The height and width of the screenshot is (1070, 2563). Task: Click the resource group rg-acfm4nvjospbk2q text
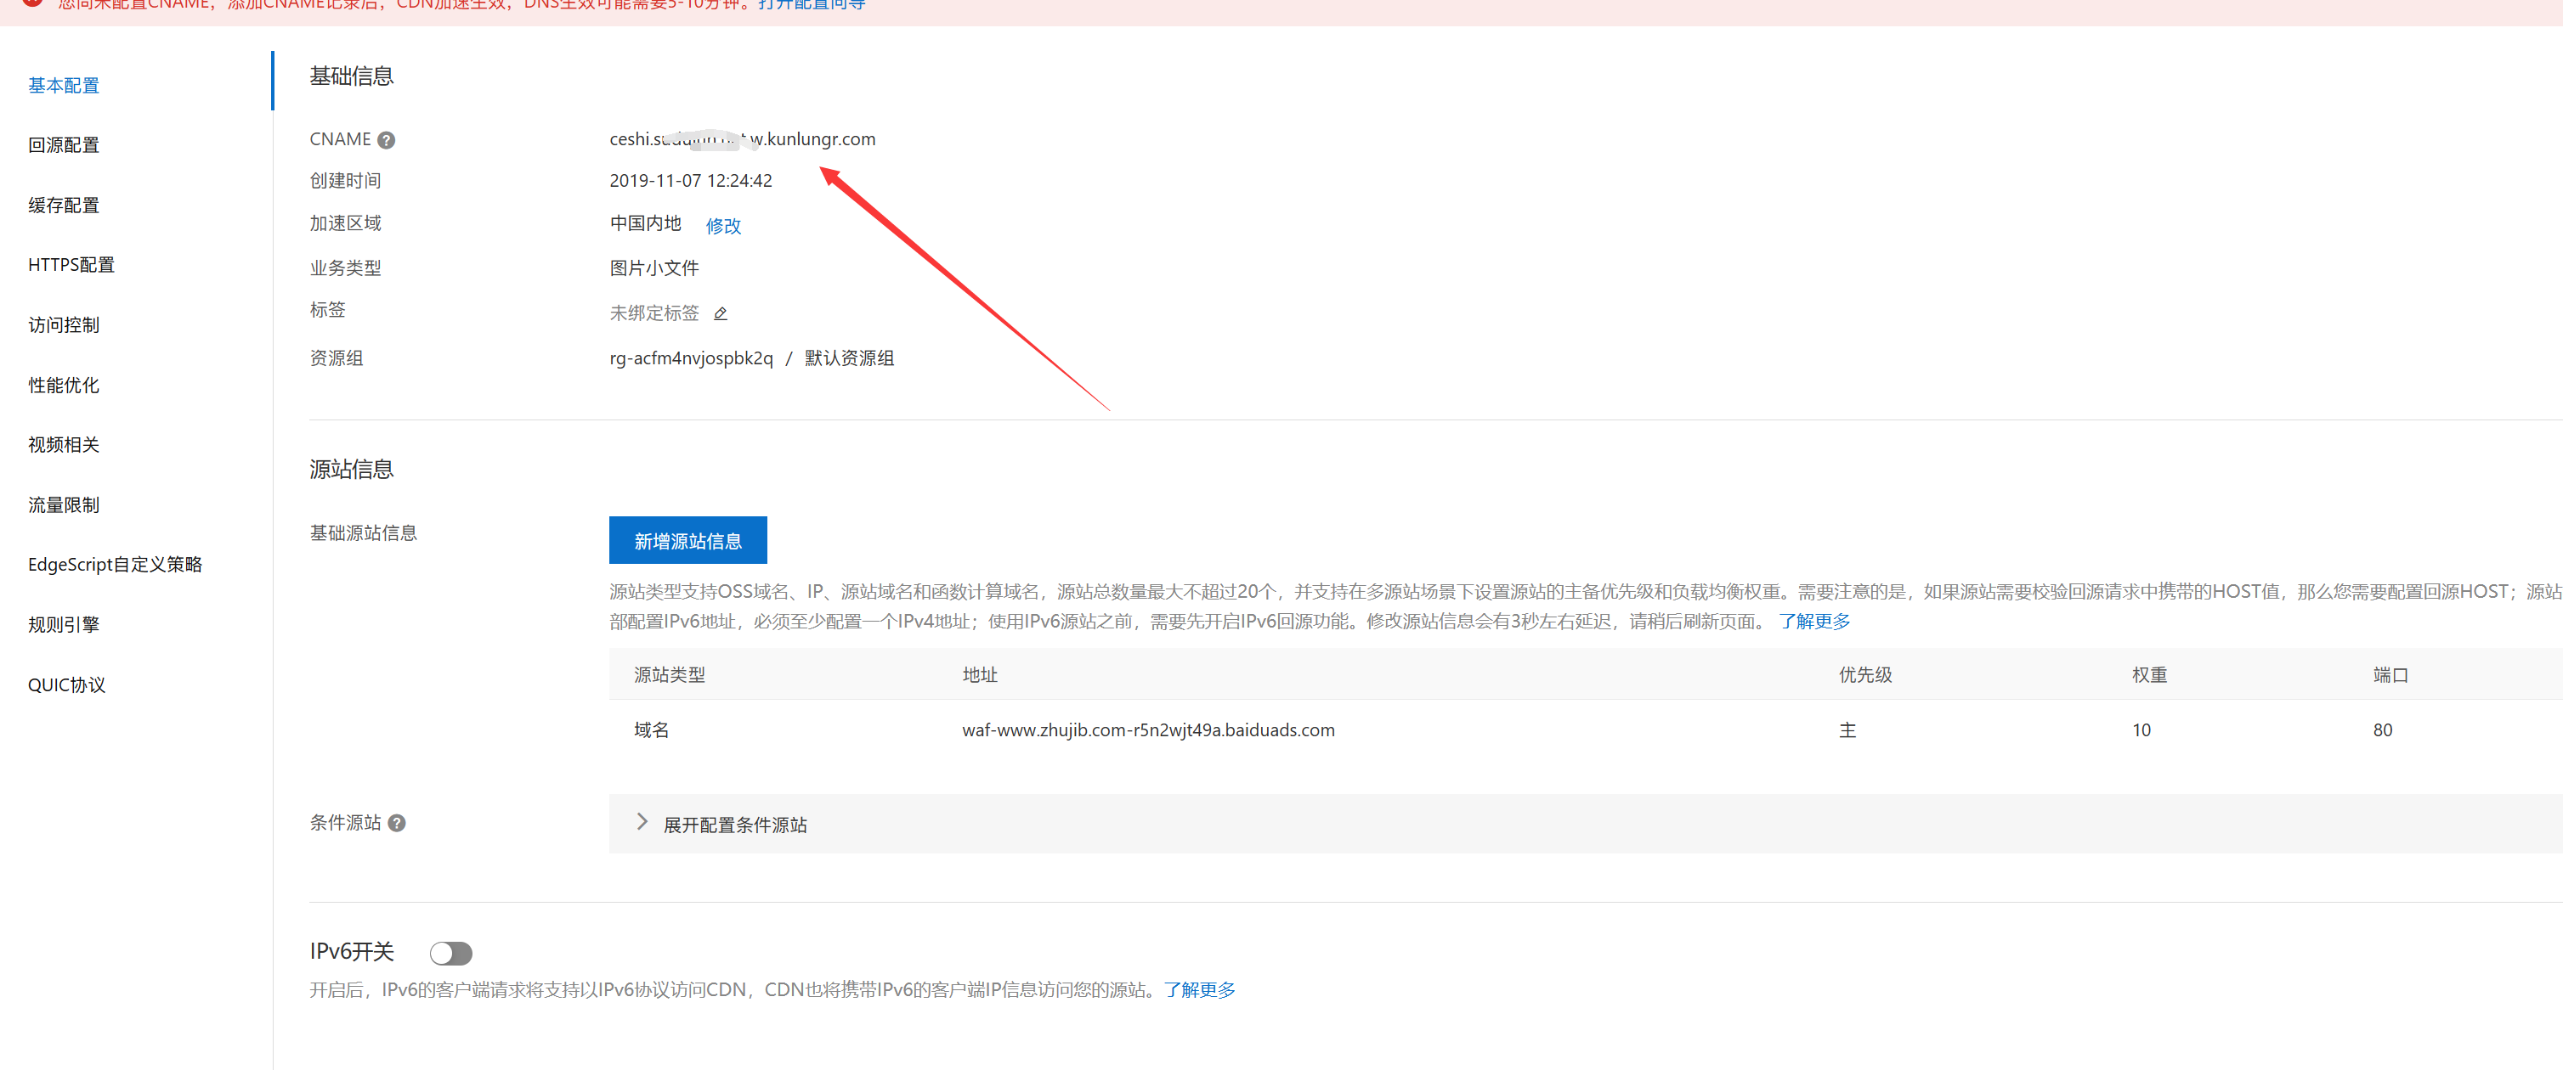(691, 358)
